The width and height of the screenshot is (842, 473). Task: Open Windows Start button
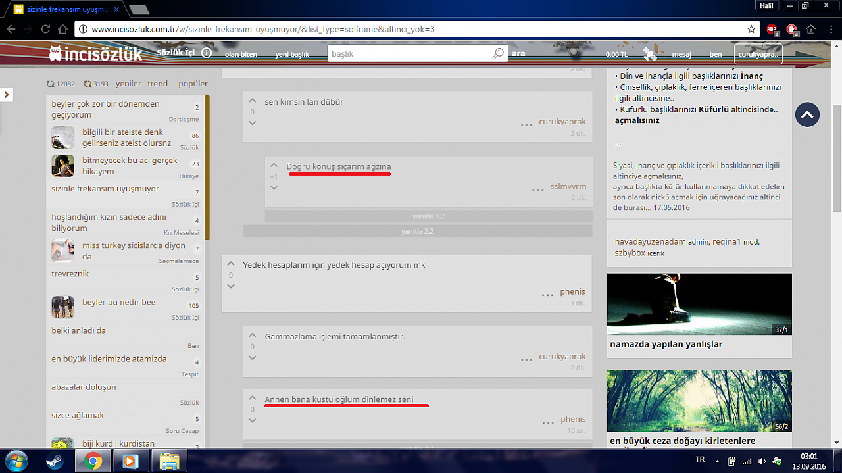coord(15,461)
